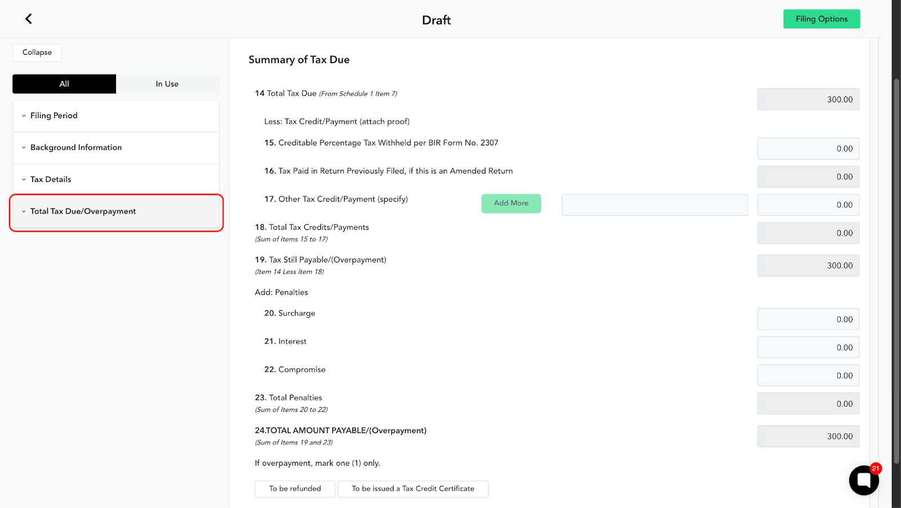Screen dimensions: 901x508
Task: Expand the Tax Details section
Action: tap(116, 180)
